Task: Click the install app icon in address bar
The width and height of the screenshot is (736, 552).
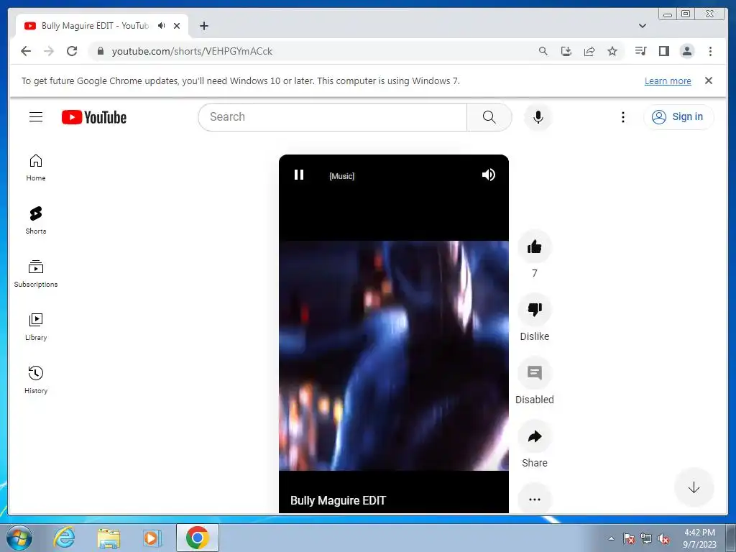Action: [x=566, y=51]
